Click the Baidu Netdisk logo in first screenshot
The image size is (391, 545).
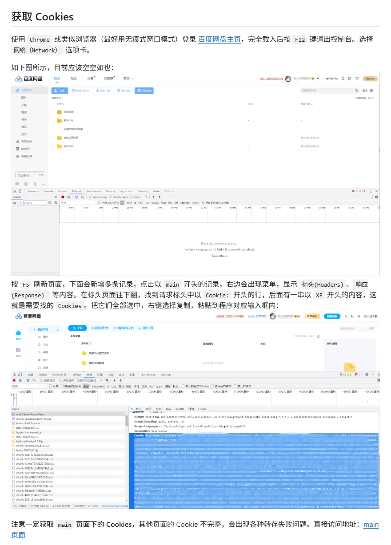pyautogui.click(x=29, y=79)
